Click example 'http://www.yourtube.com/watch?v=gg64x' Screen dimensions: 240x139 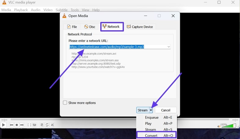coord(98,67)
